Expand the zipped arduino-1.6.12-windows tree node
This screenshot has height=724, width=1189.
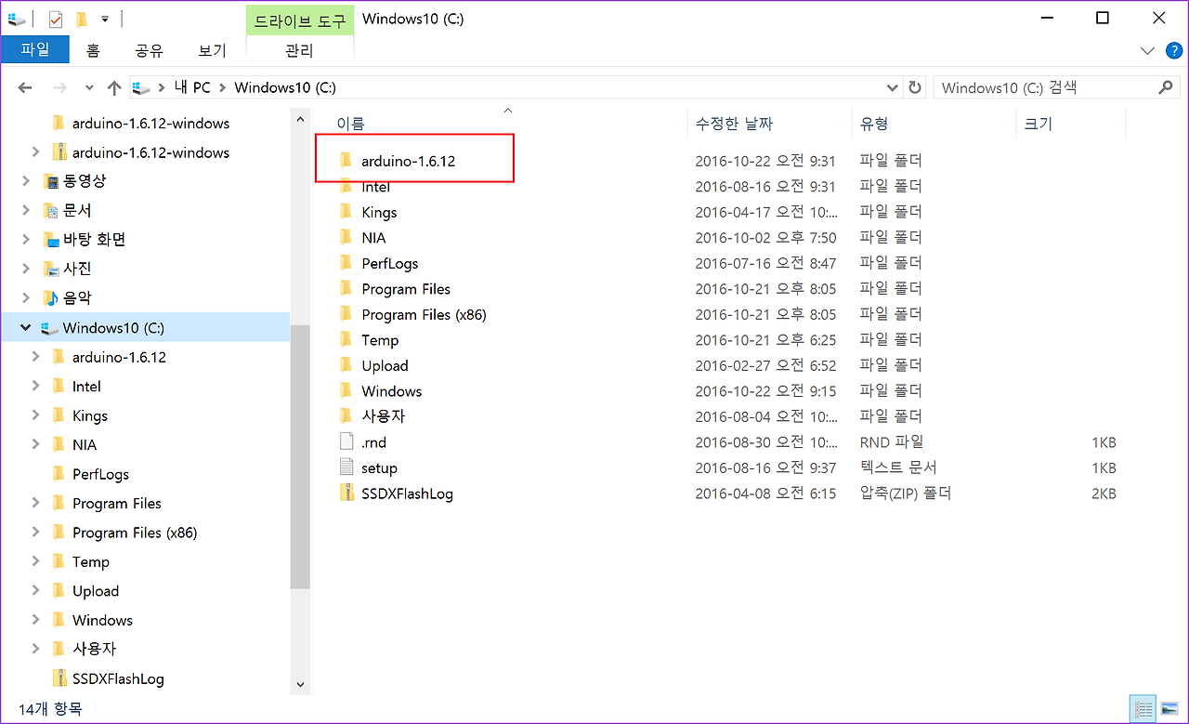(x=35, y=151)
